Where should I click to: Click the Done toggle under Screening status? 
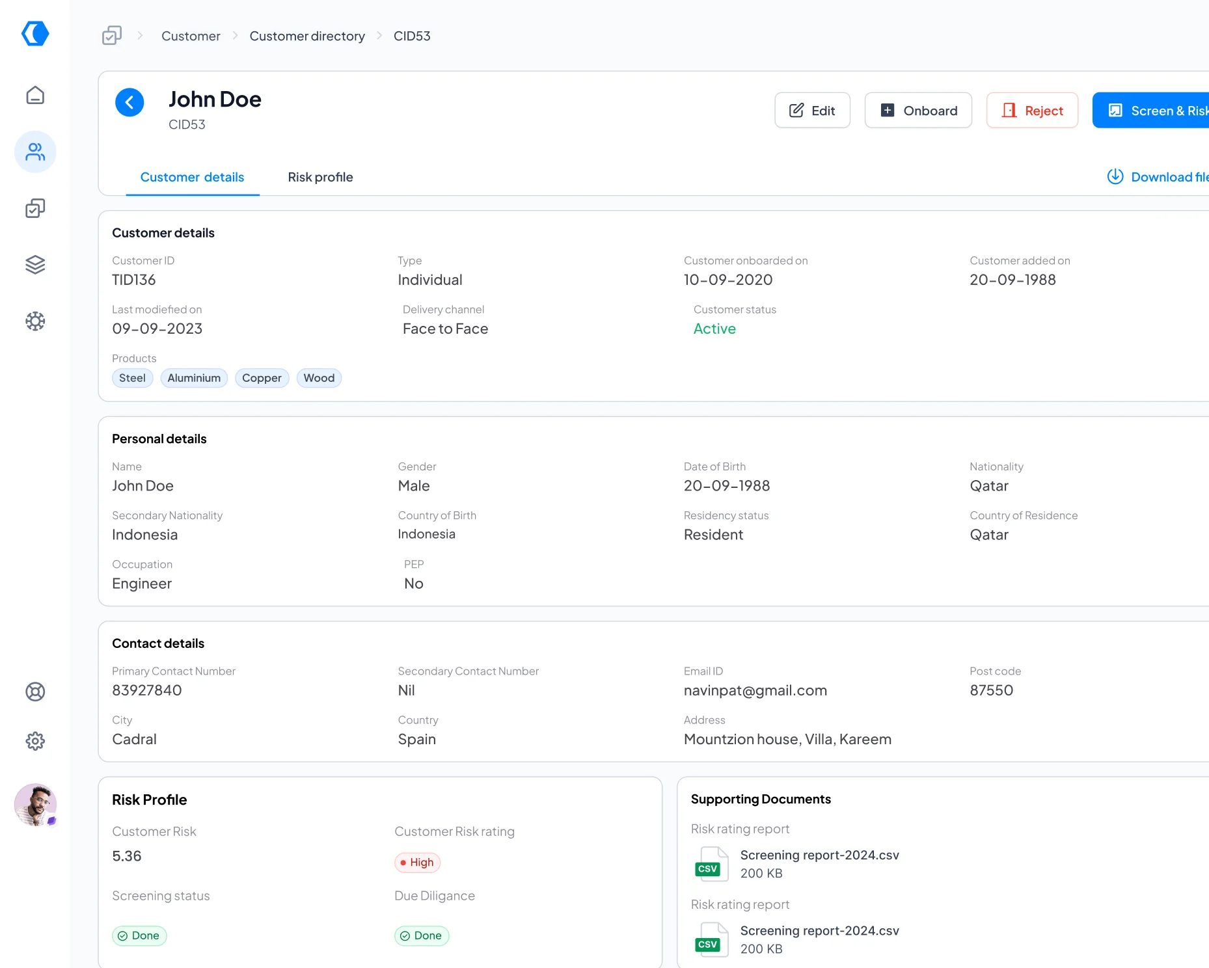(x=139, y=935)
